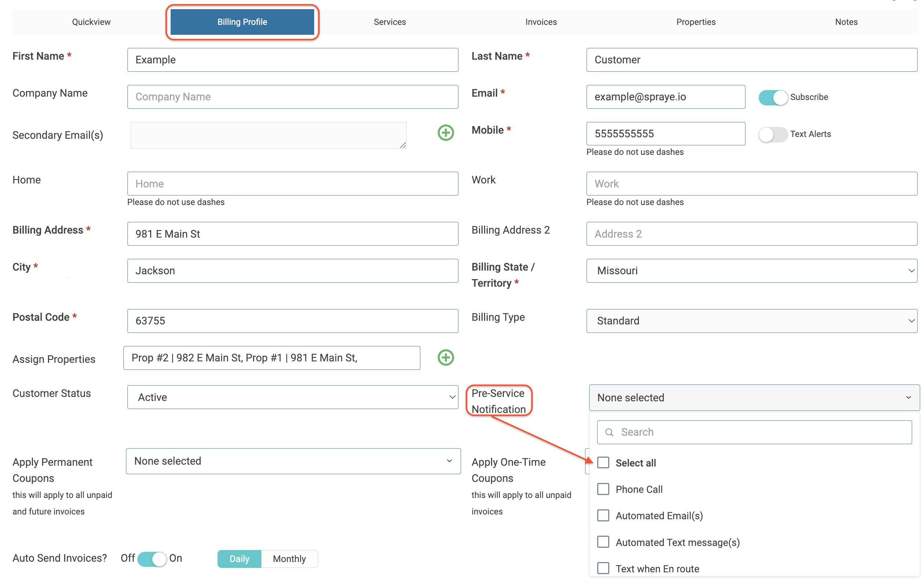922x580 pixels.
Task: Toggle the Subscribe email switch
Action: click(x=773, y=97)
